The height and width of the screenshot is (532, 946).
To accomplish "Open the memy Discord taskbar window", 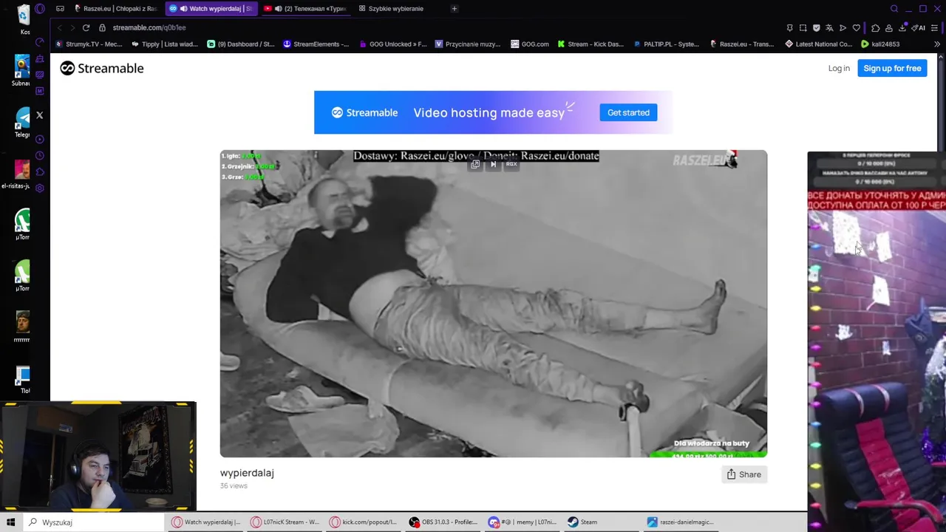I will coord(522,522).
